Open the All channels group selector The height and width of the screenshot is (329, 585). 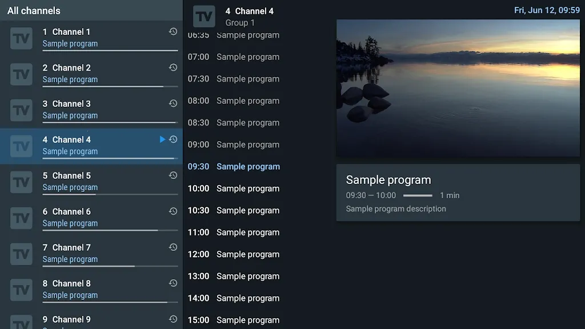pyautogui.click(x=34, y=10)
